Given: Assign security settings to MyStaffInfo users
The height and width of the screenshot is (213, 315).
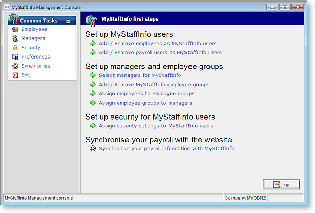Looking at the screenshot, I should [x=156, y=125].
